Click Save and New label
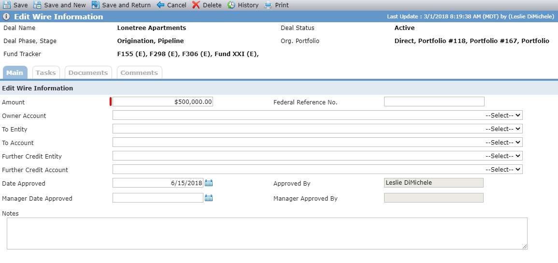Screen dimensions: 558x263 (x=65, y=5)
